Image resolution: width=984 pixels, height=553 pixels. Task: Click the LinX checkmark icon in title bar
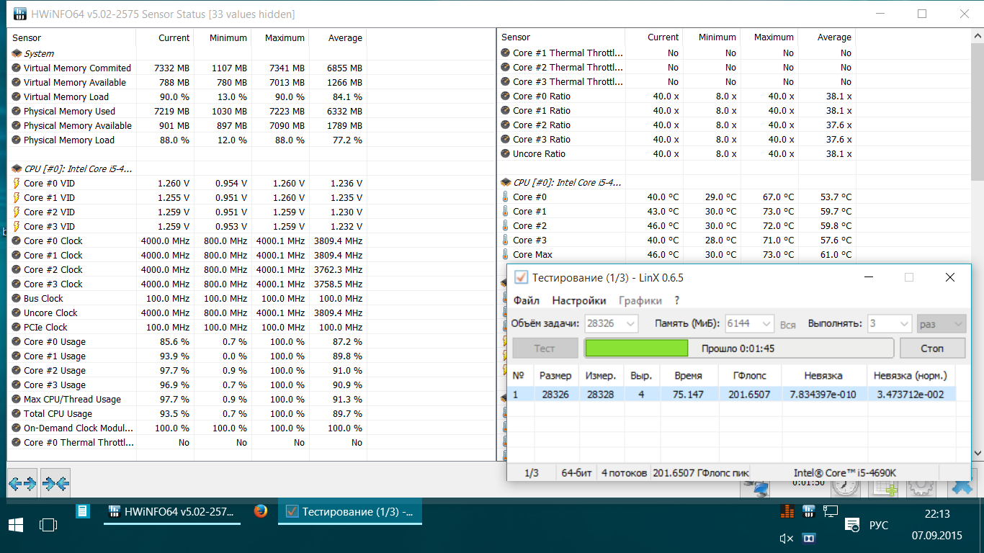[x=521, y=277]
